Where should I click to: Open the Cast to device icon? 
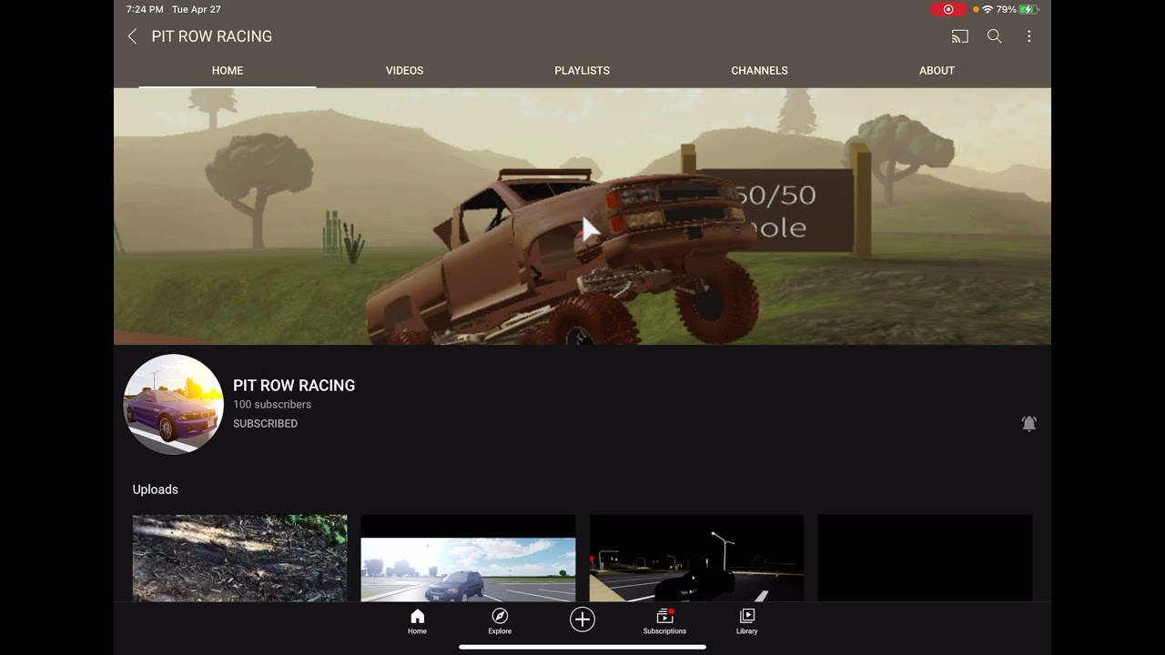(x=959, y=36)
